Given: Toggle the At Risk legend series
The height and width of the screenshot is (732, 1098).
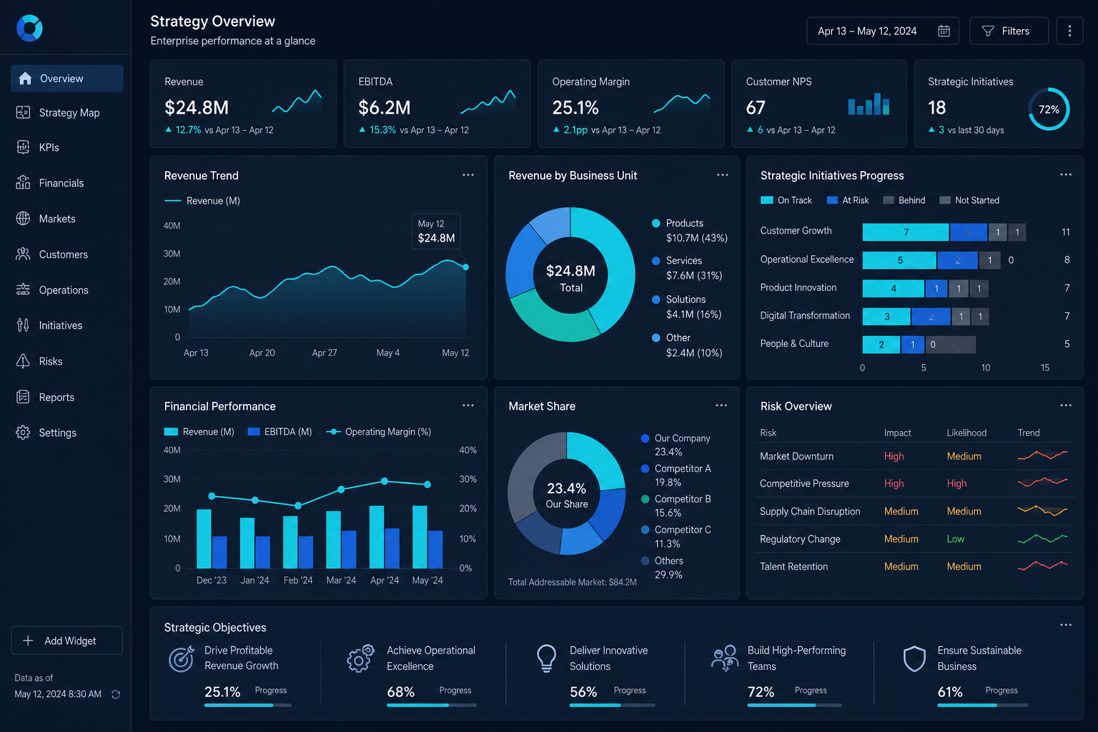Looking at the screenshot, I should click(848, 200).
